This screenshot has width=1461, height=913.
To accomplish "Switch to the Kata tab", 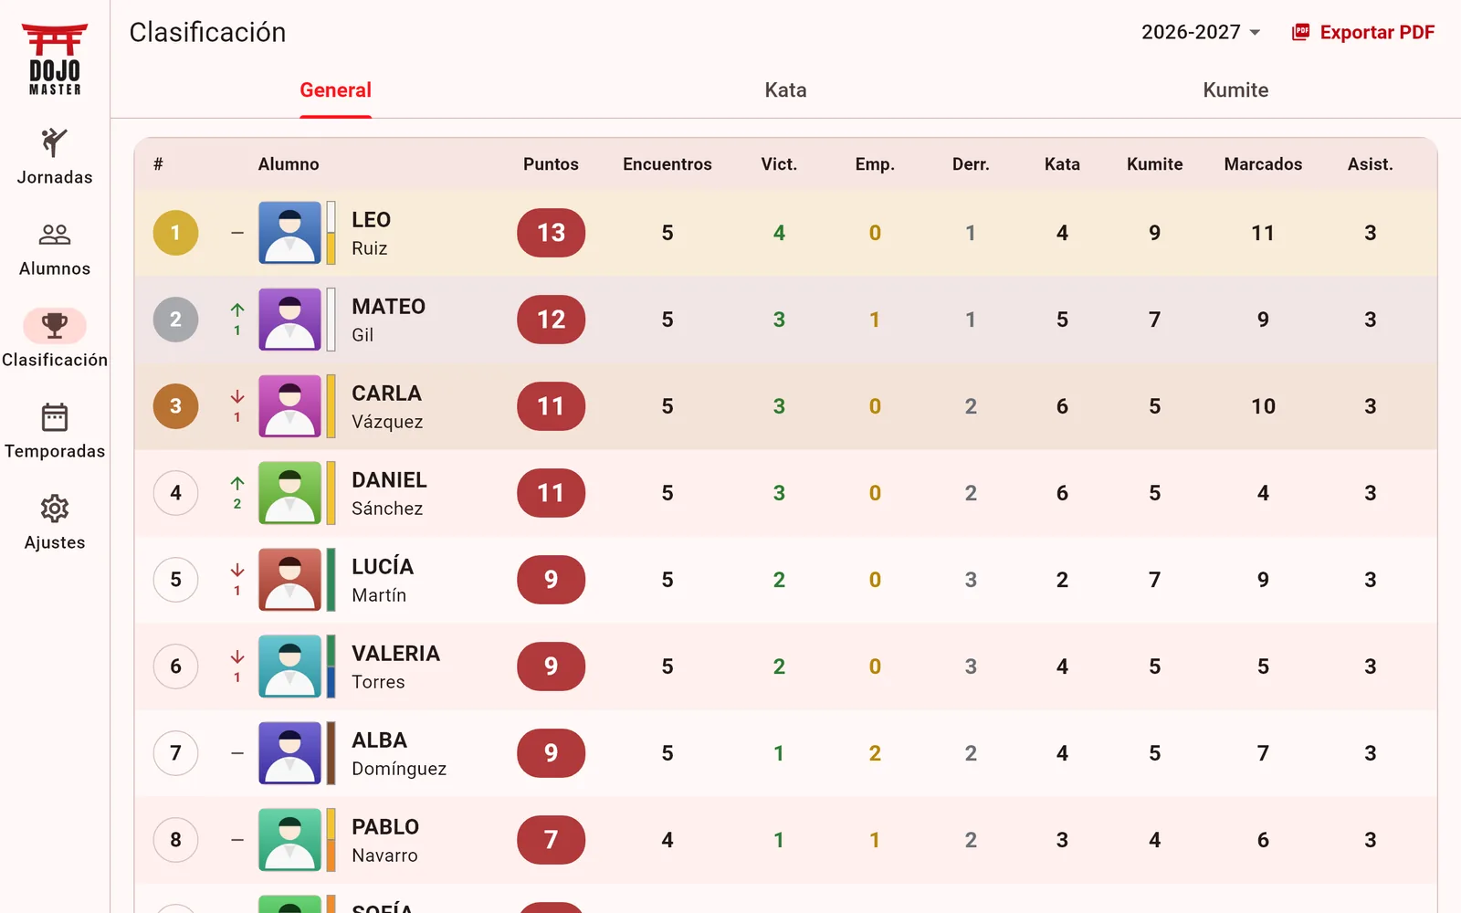I will pos(785,90).
